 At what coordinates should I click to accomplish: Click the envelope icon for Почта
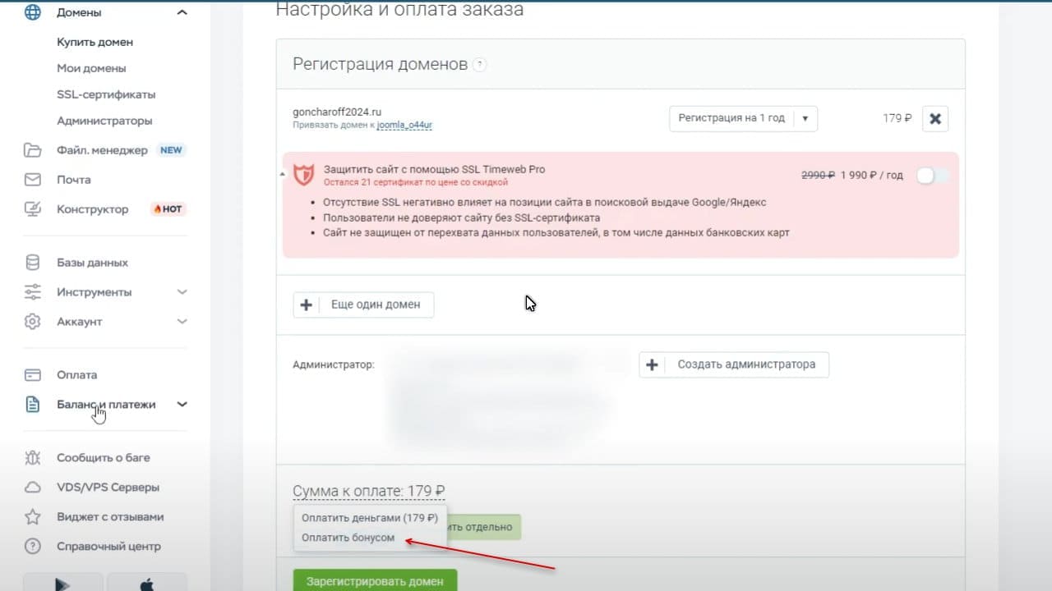coord(33,180)
